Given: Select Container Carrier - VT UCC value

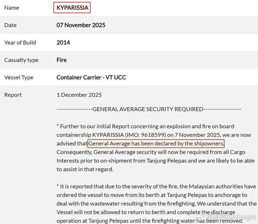Looking at the screenshot, I should tap(91, 77).
